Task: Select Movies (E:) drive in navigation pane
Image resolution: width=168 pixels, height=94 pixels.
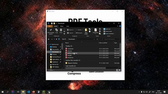Action: (55, 64)
